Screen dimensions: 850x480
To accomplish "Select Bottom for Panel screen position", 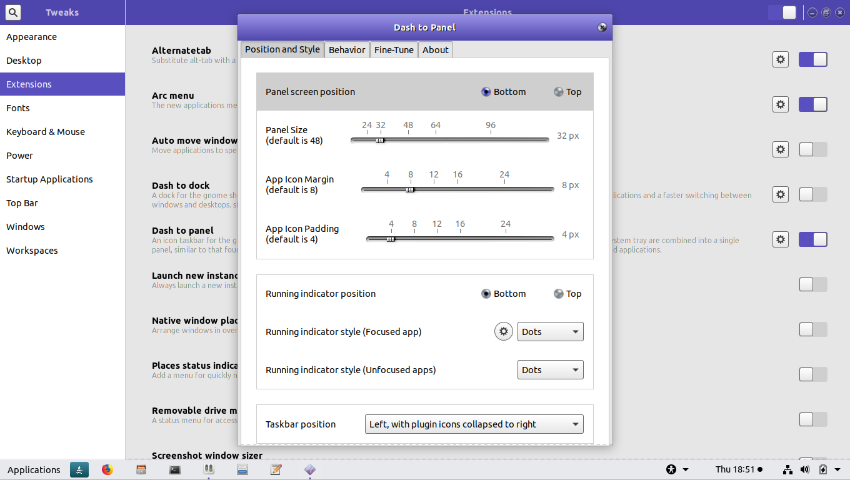I will point(503,92).
